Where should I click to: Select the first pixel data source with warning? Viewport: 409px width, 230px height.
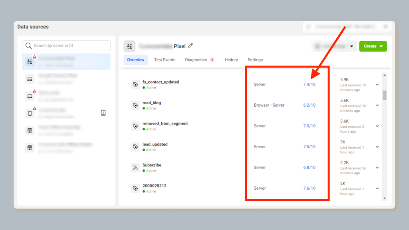click(x=66, y=61)
